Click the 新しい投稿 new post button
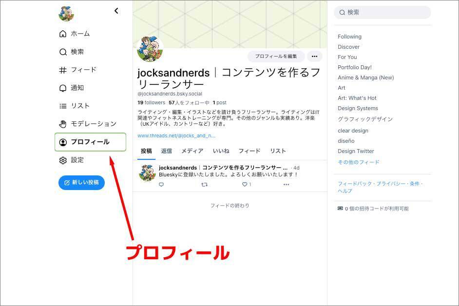Image resolution: width=459 pixels, height=306 pixels. pos(82,183)
